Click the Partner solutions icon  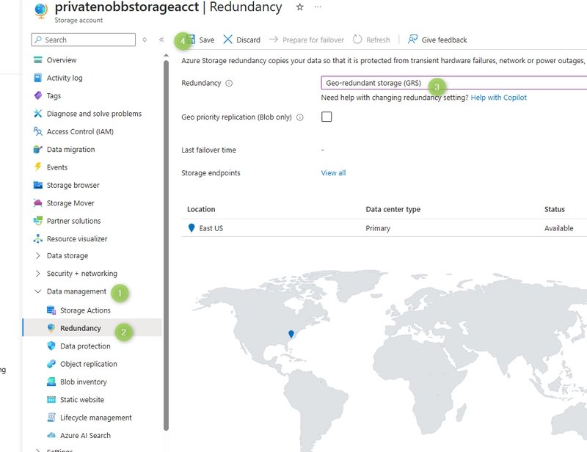tap(38, 221)
